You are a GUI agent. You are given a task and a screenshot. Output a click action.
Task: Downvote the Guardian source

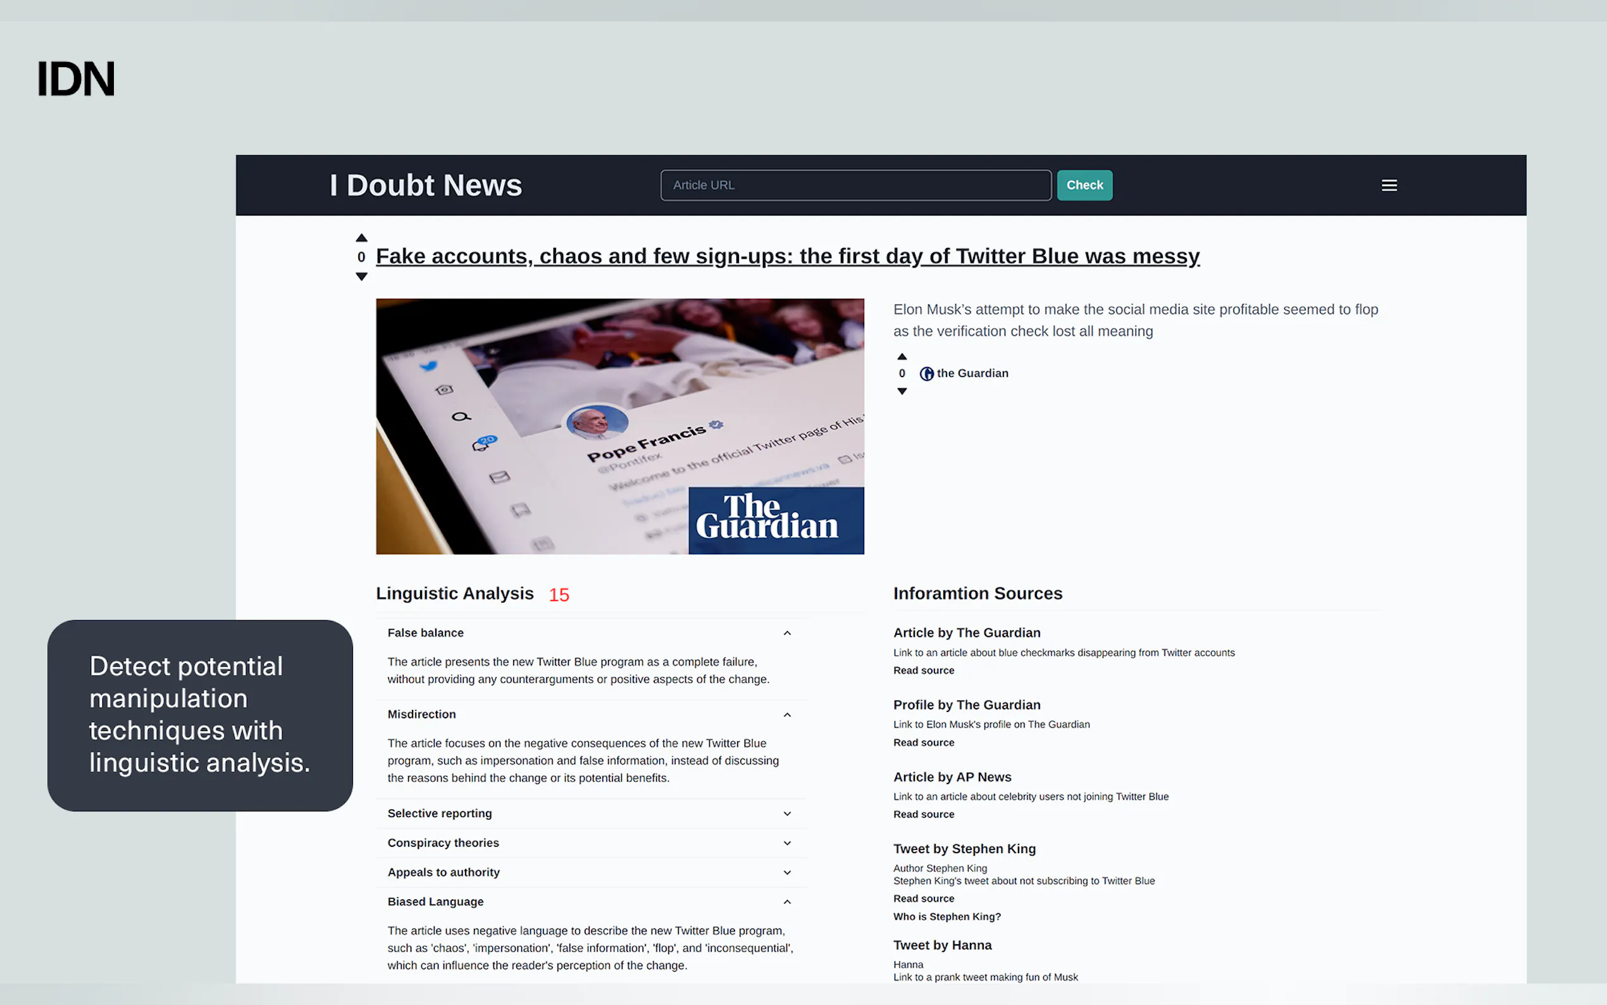tap(902, 392)
